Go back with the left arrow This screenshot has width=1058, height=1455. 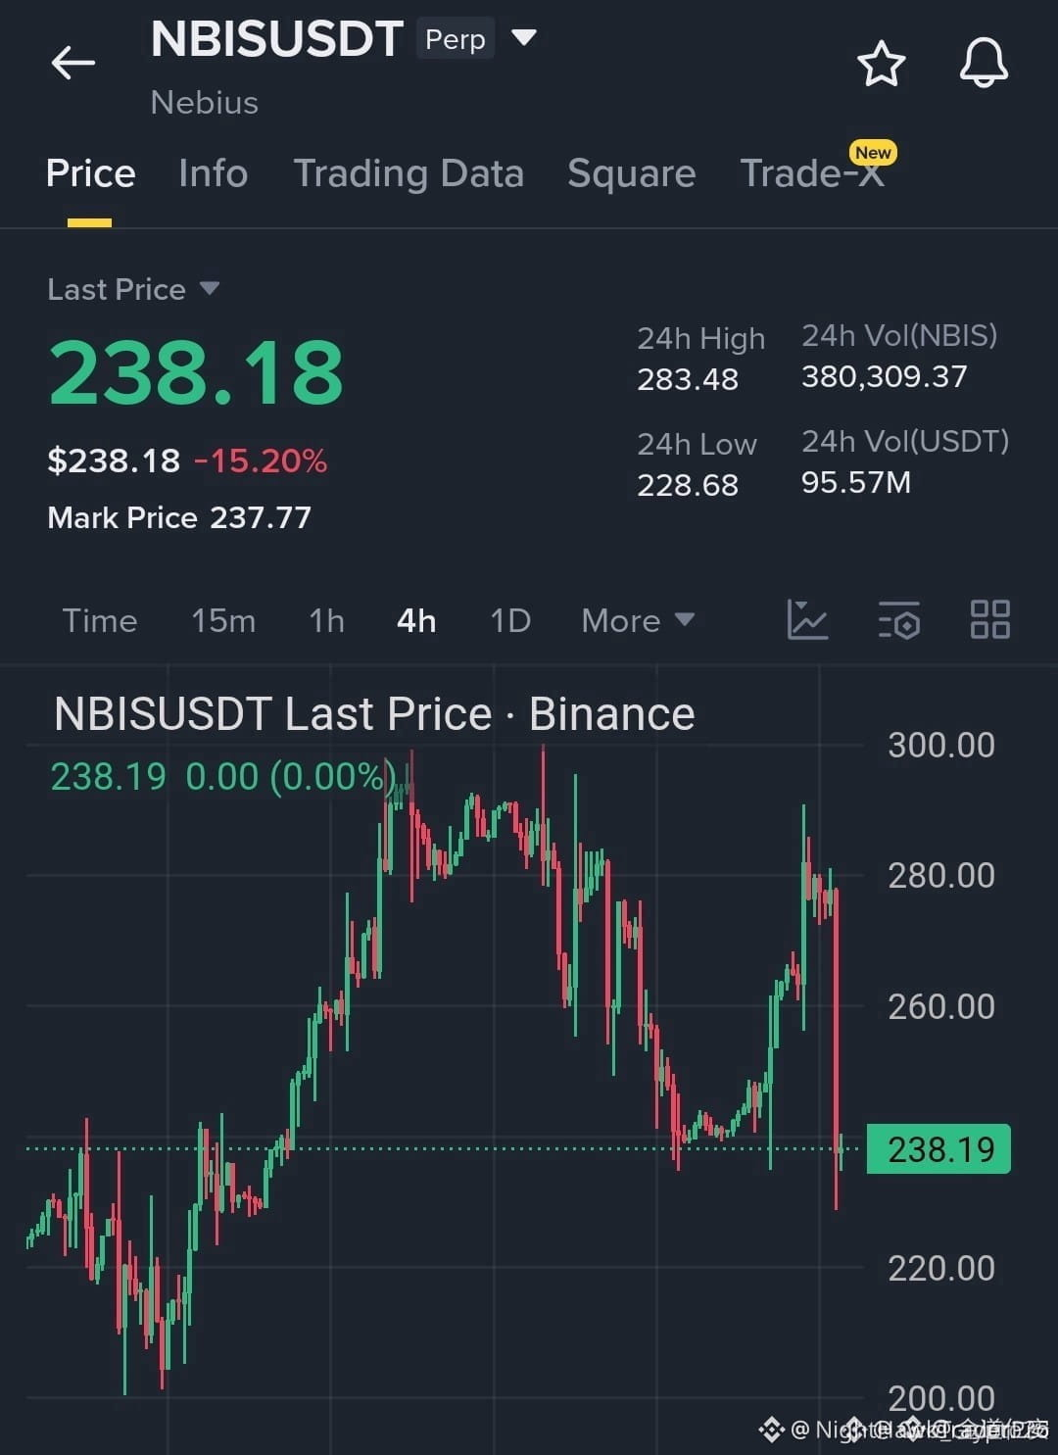click(73, 63)
